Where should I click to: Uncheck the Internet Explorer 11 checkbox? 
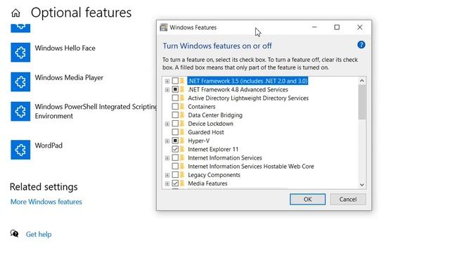click(x=175, y=149)
